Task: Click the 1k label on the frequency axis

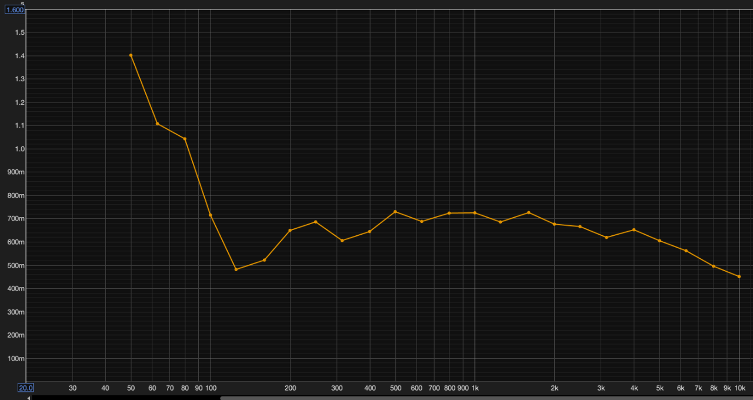Action: [475, 388]
